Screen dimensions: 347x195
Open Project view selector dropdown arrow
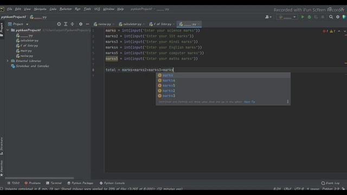pos(27,24)
